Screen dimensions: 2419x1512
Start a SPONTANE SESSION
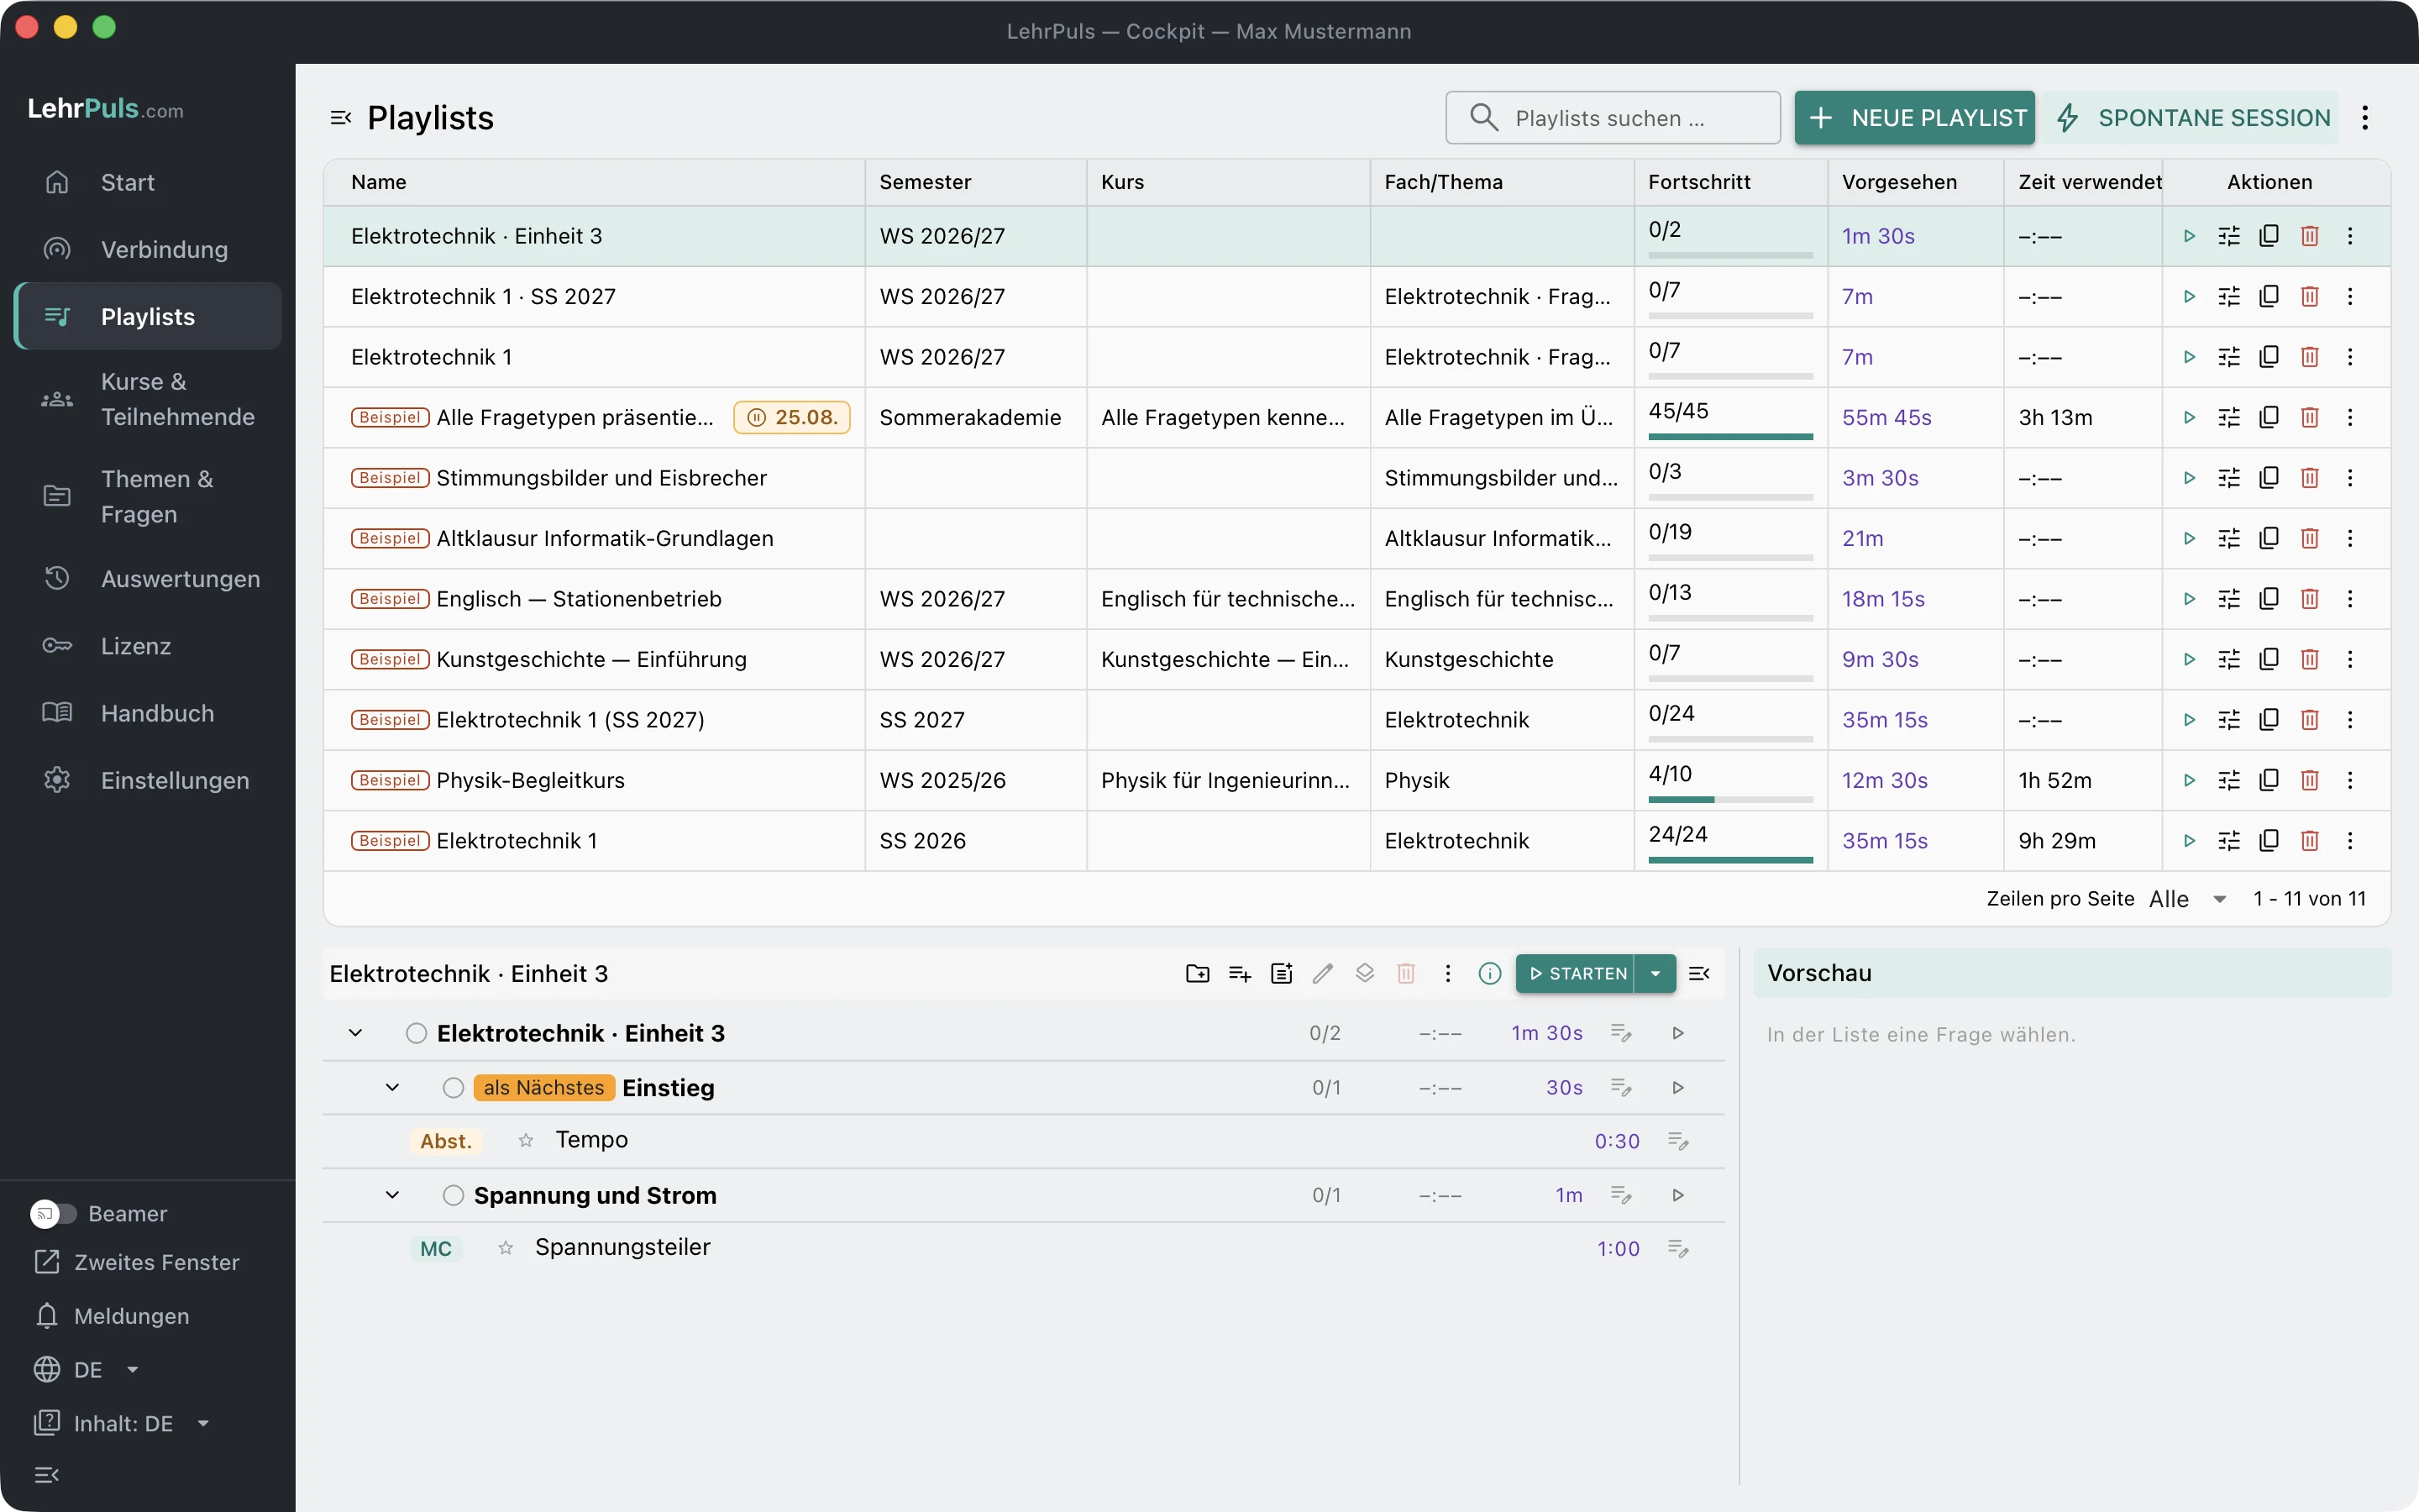2190,118
